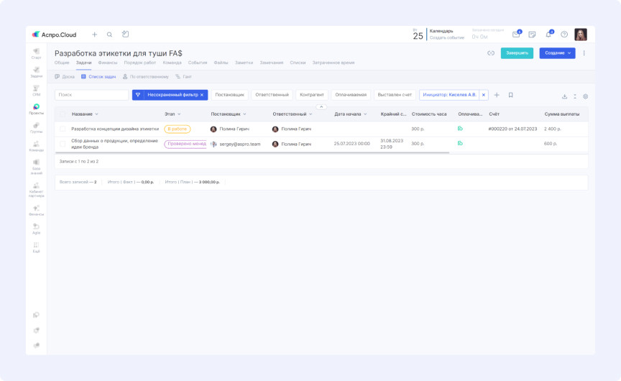Image resolution: width=621 pixels, height=381 pixels.
Task: Tick checkbox for Сбор данных о продукции row
Action: (63, 144)
